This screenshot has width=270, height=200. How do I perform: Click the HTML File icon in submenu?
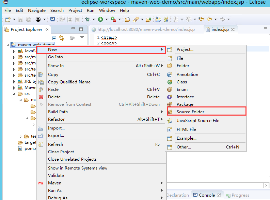click(x=170, y=129)
